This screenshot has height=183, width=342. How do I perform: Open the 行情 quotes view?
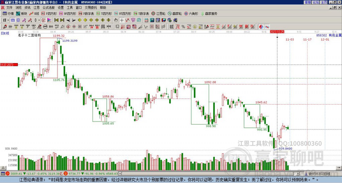[8, 13]
